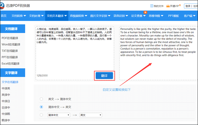Open the 英文 target language dropdown
This screenshot has height=125, width=198.
(91, 115)
